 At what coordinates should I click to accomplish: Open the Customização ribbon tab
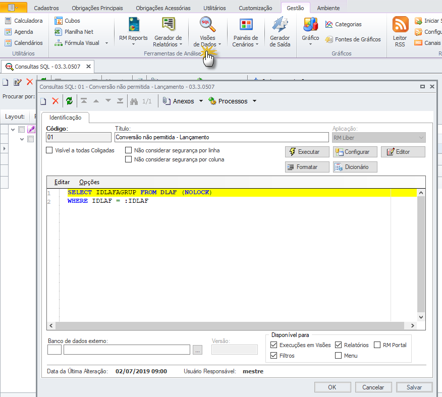tap(255, 8)
